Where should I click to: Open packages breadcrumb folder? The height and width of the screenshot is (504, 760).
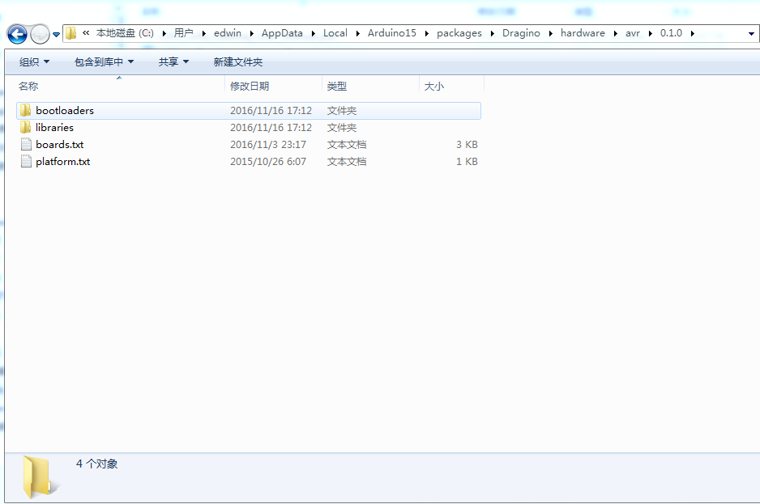459,33
